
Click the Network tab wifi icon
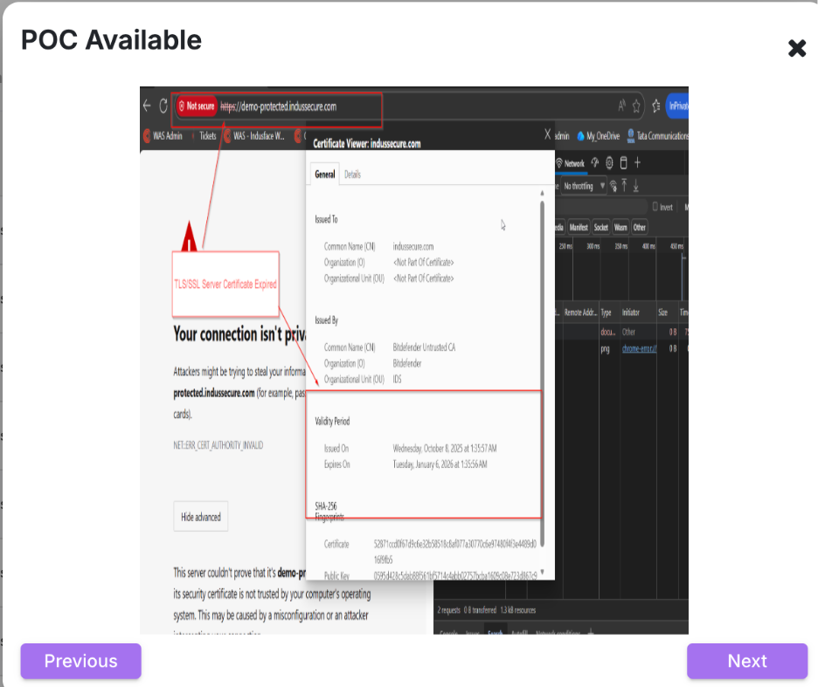559,163
